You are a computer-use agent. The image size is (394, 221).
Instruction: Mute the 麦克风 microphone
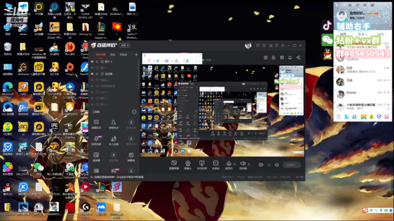coord(229,165)
